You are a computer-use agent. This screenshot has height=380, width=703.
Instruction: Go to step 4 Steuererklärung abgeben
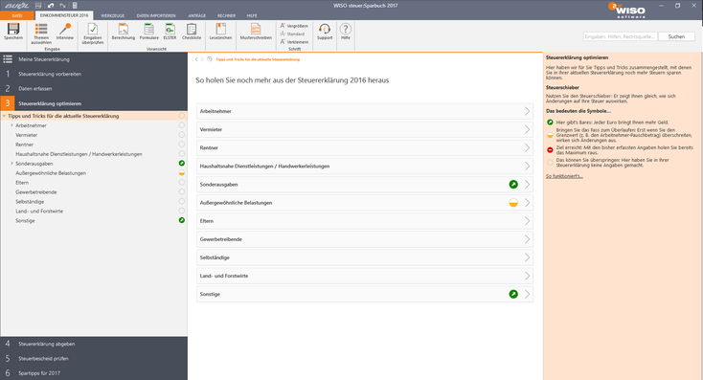pyautogui.click(x=94, y=344)
